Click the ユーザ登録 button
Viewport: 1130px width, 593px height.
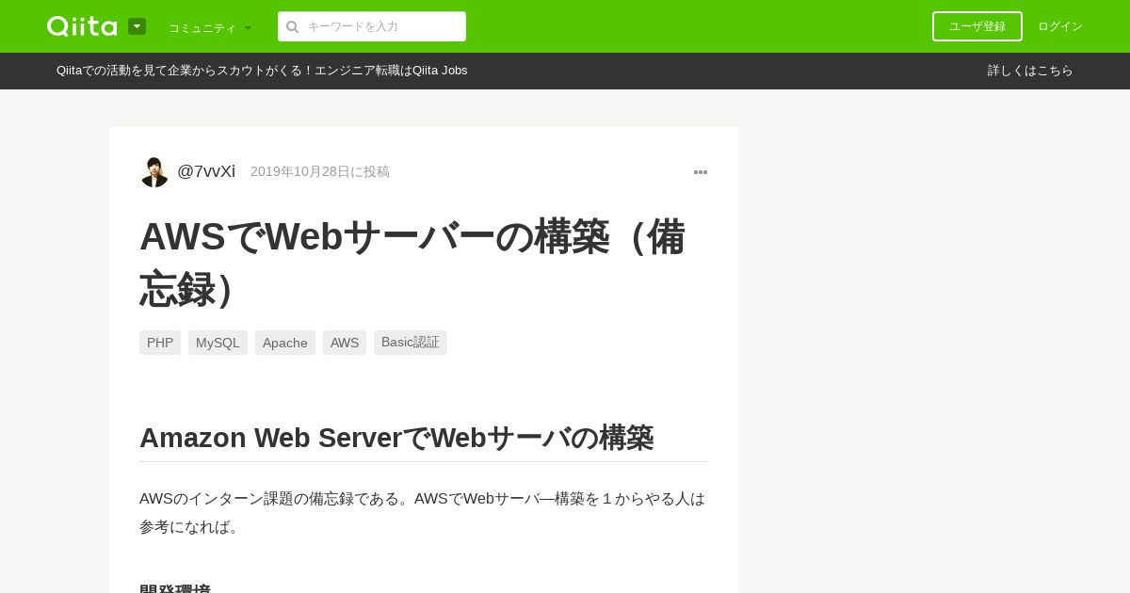pyautogui.click(x=977, y=26)
